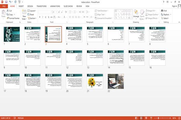Switch to the SLIDE SHOW tab

pyautogui.click(x=68, y=6)
